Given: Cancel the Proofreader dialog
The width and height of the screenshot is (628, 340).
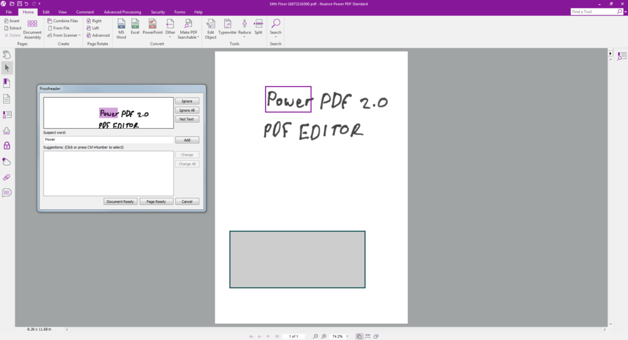Looking at the screenshot, I should tap(187, 201).
